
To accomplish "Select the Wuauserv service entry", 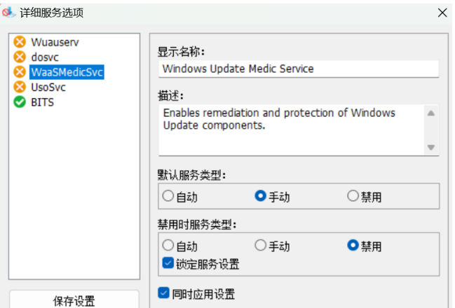I will tap(55, 42).
